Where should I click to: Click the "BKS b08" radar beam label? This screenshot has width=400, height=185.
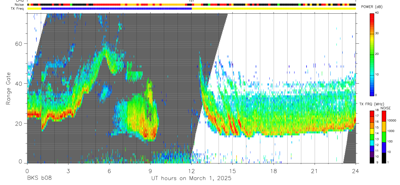(39, 178)
